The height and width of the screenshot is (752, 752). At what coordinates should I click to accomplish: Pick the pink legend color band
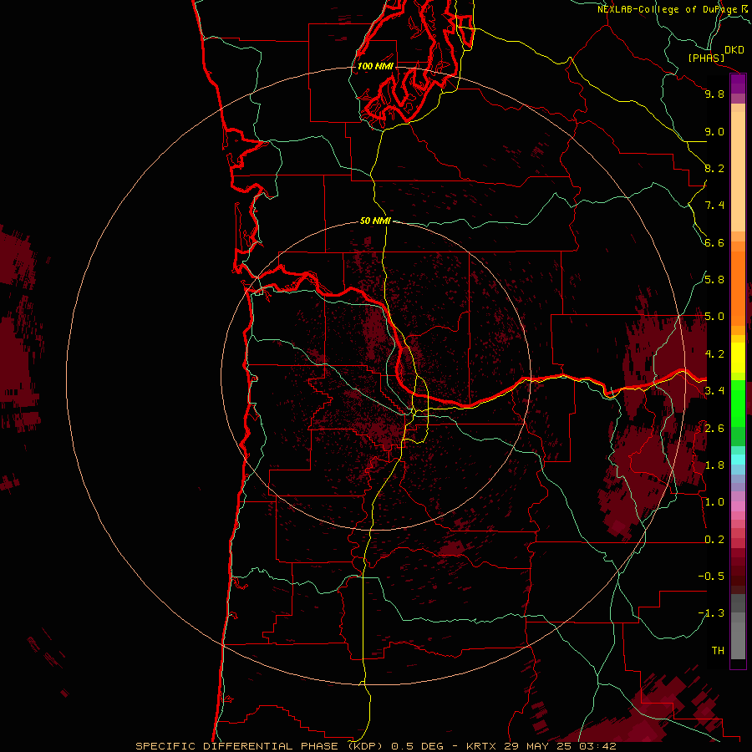(x=738, y=506)
